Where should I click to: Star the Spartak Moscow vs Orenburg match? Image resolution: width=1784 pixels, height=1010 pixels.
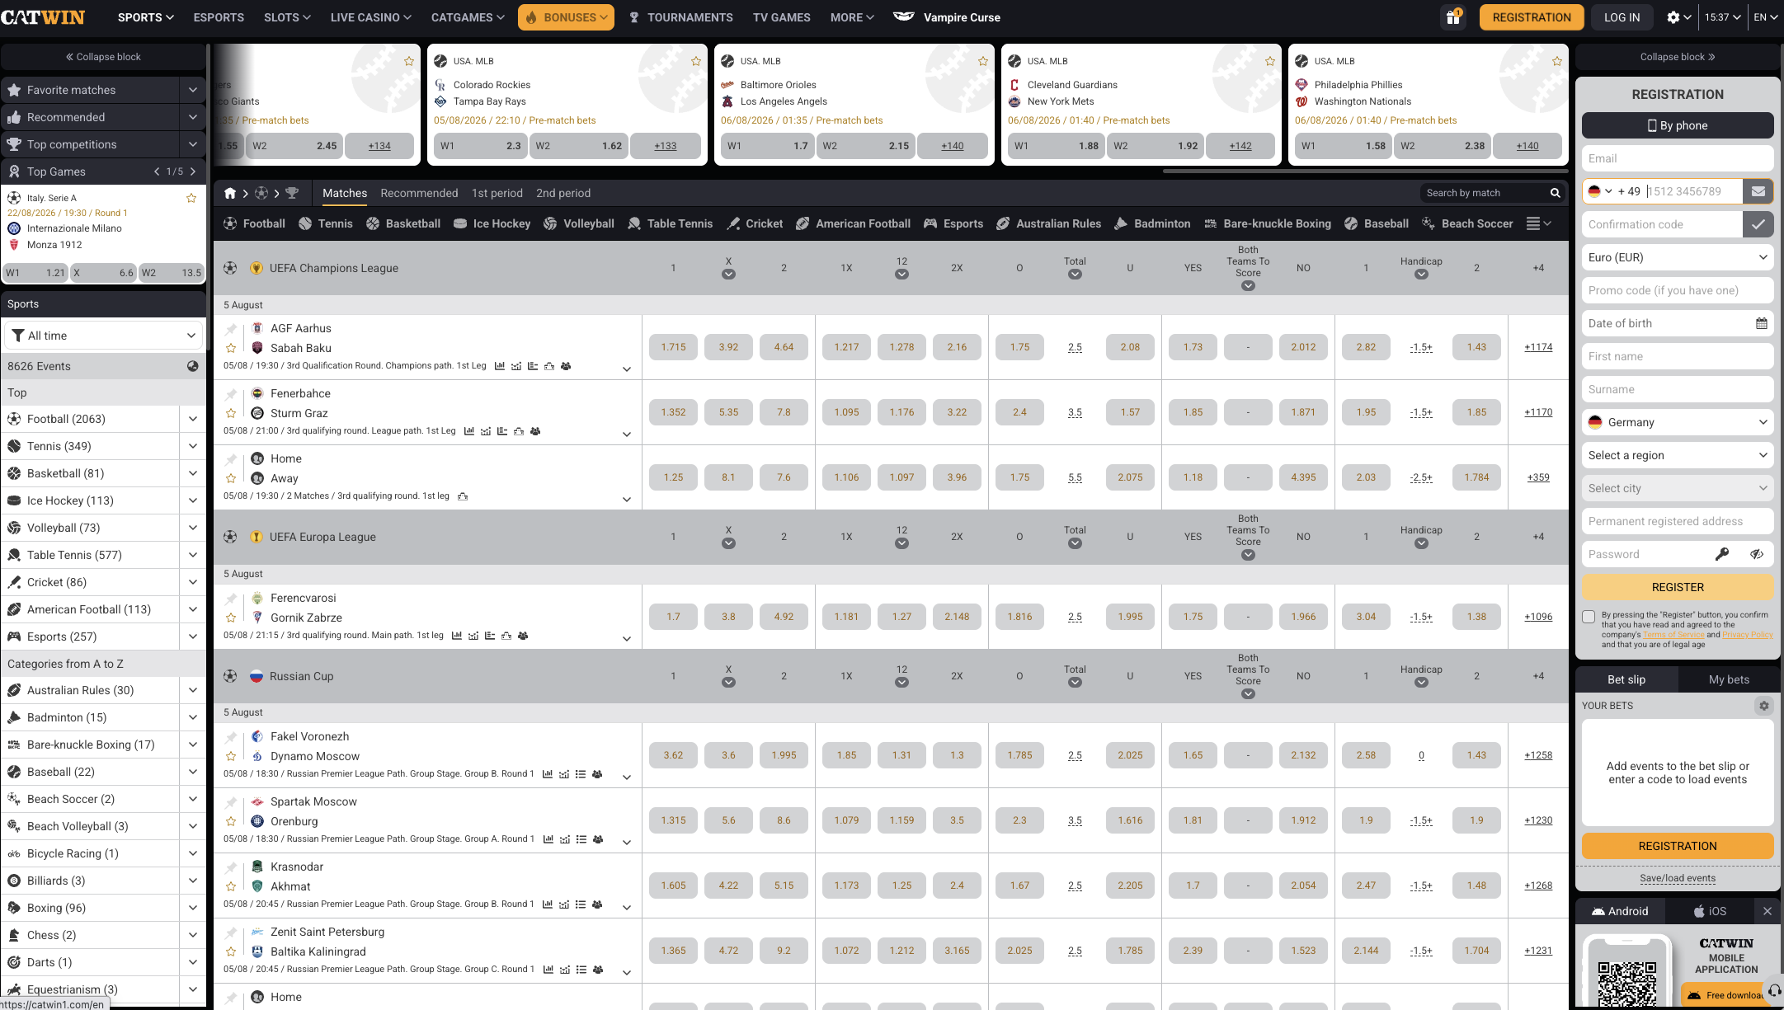click(x=231, y=821)
